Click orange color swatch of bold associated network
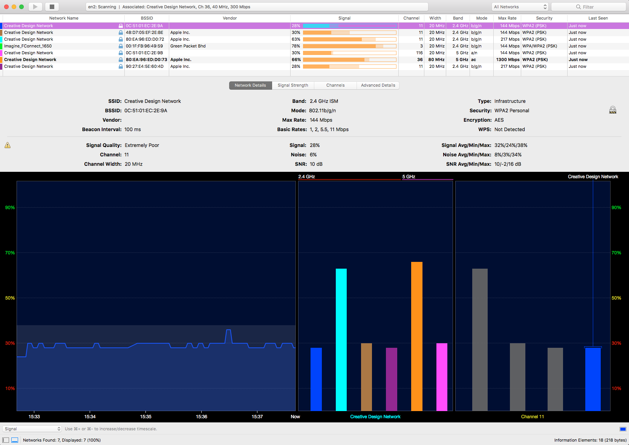This screenshot has height=445, width=629. 1,60
